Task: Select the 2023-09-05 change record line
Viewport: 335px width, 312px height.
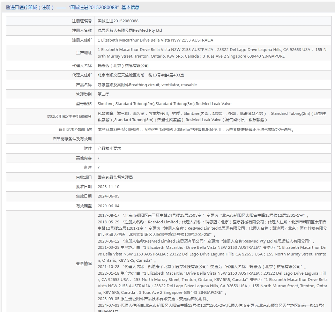Action: point(153,299)
